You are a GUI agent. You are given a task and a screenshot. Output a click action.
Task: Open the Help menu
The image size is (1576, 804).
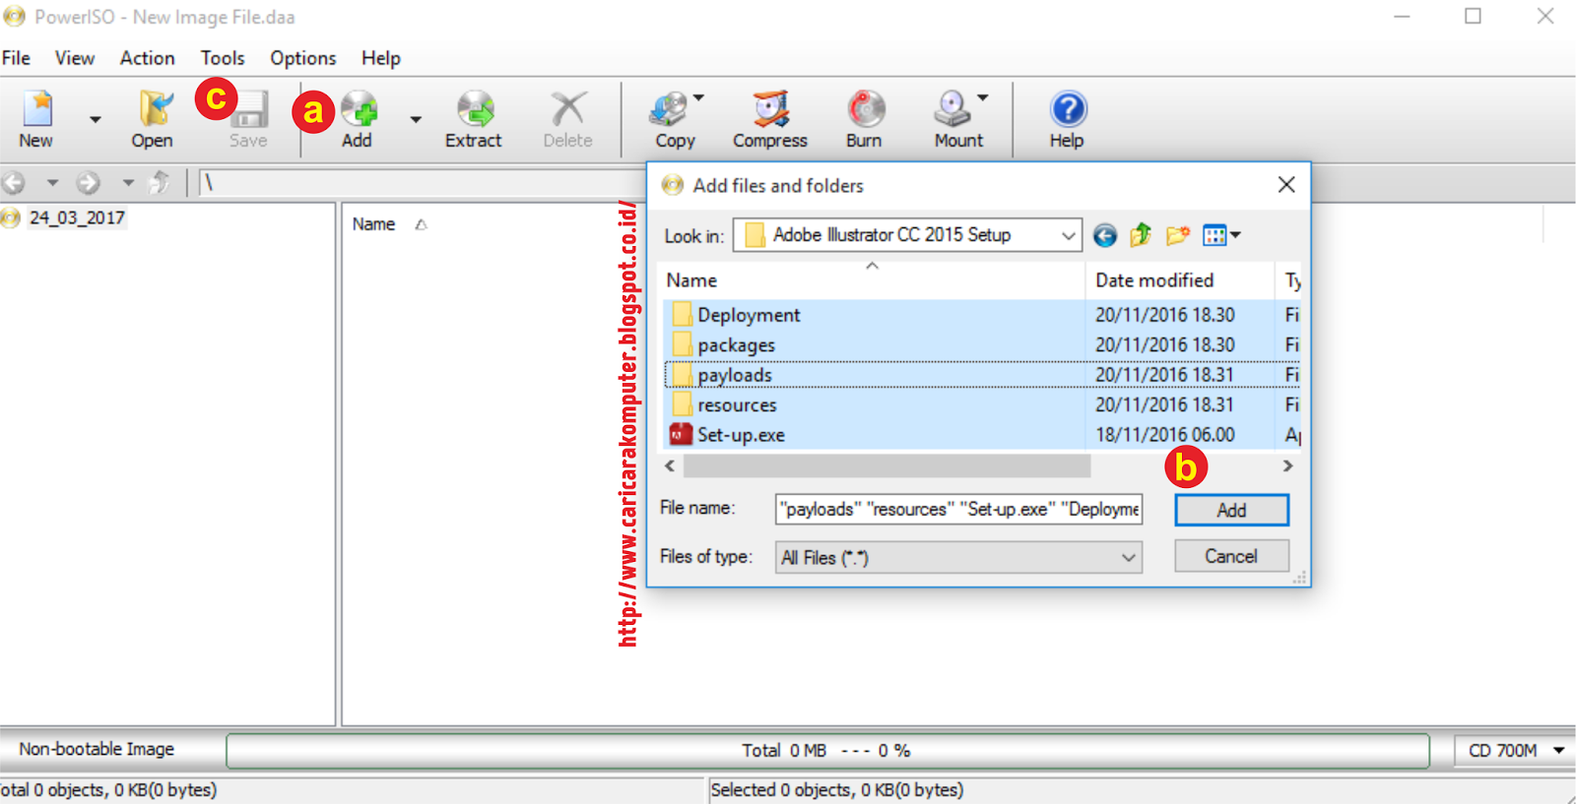point(381,58)
